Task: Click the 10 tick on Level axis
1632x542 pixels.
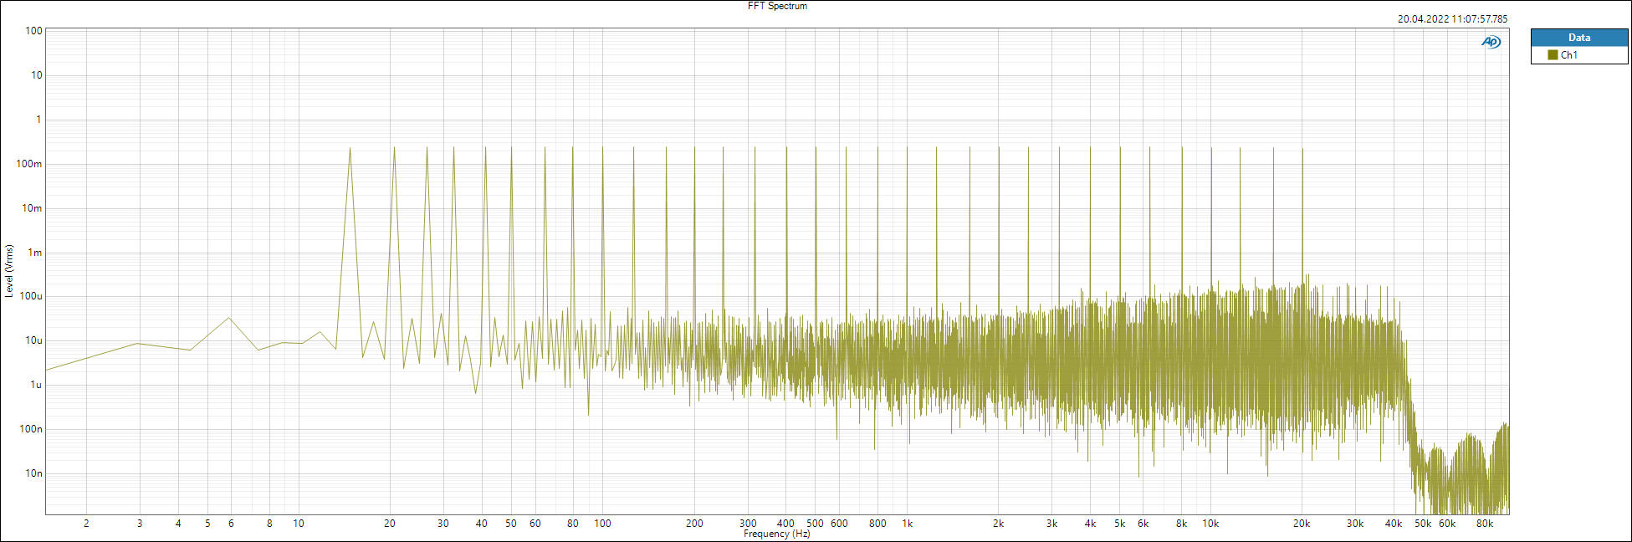Action: pos(37,75)
